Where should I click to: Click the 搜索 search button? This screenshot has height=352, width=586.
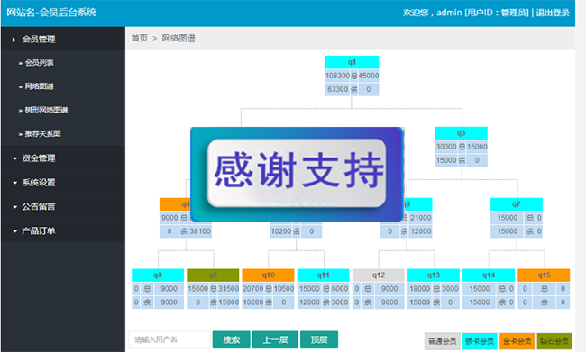pyautogui.click(x=232, y=339)
